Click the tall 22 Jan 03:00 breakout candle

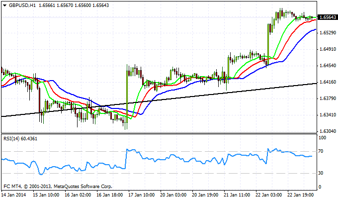point(268,44)
